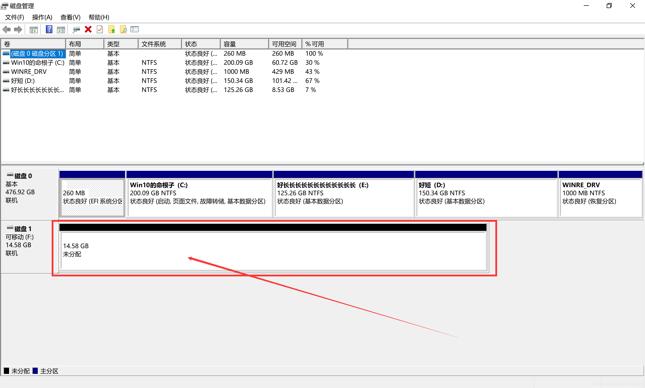645x388 pixels.
Task: Sort by the 状态 column header
Action: (x=201, y=44)
